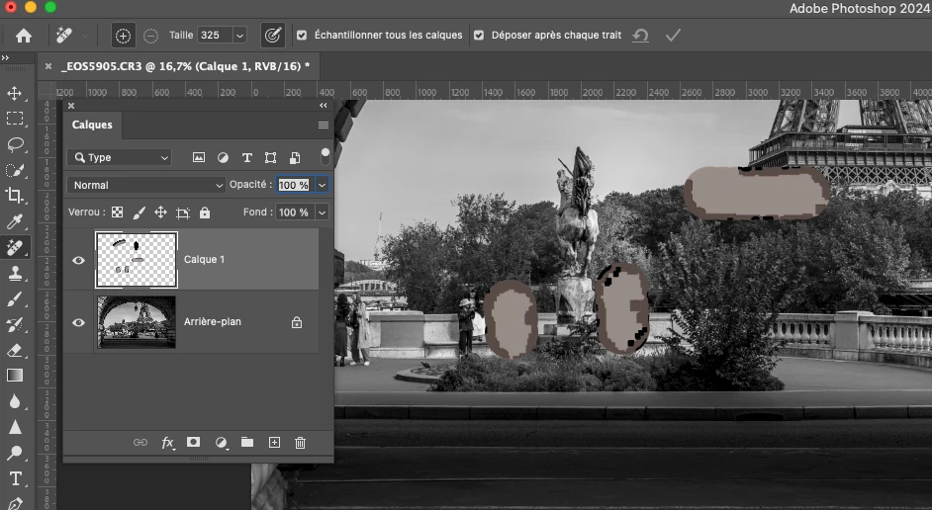Image resolution: width=932 pixels, height=510 pixels.
Task: Select the Move tool
Action: 14,93
